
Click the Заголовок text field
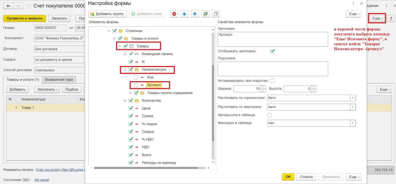[273, 39]
